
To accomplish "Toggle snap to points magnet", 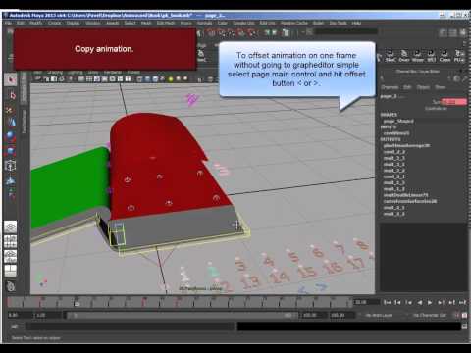I will (232, 33).
